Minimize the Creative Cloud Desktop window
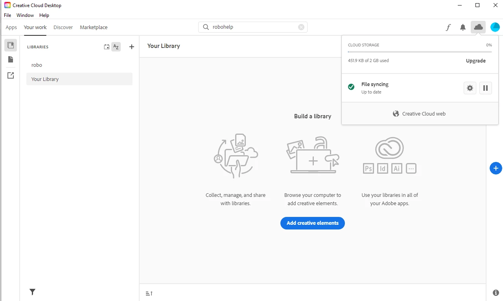Screen dimensions: 503x301 click(x=460, y=5)
